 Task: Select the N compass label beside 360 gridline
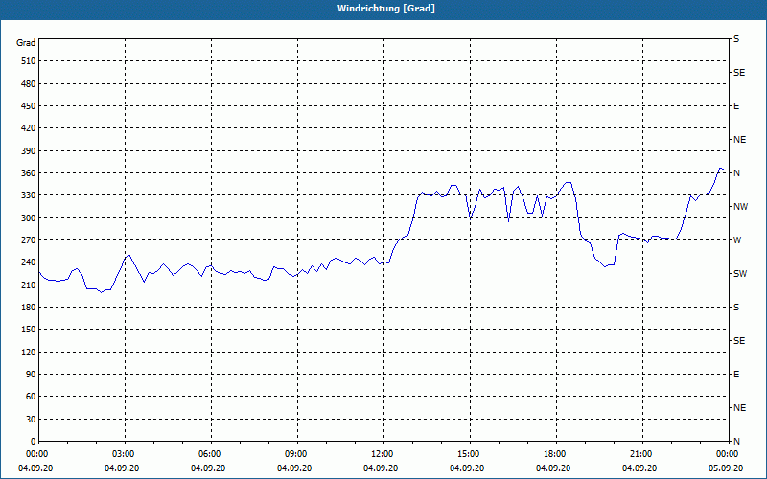click(736, 173)
